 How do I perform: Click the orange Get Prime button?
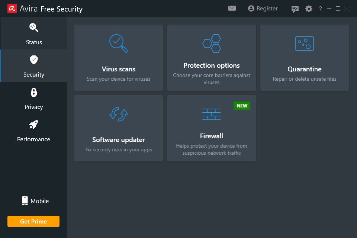click(33, 221)
